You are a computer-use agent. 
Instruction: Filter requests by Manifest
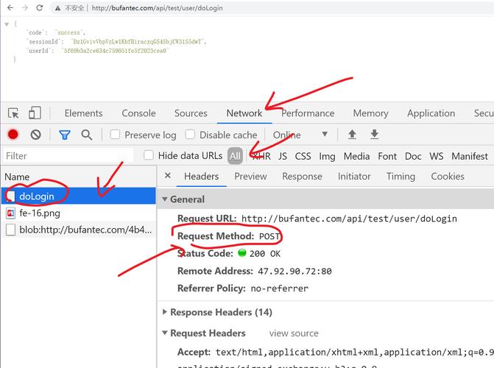pyautogui.click(x=470, y=156)
